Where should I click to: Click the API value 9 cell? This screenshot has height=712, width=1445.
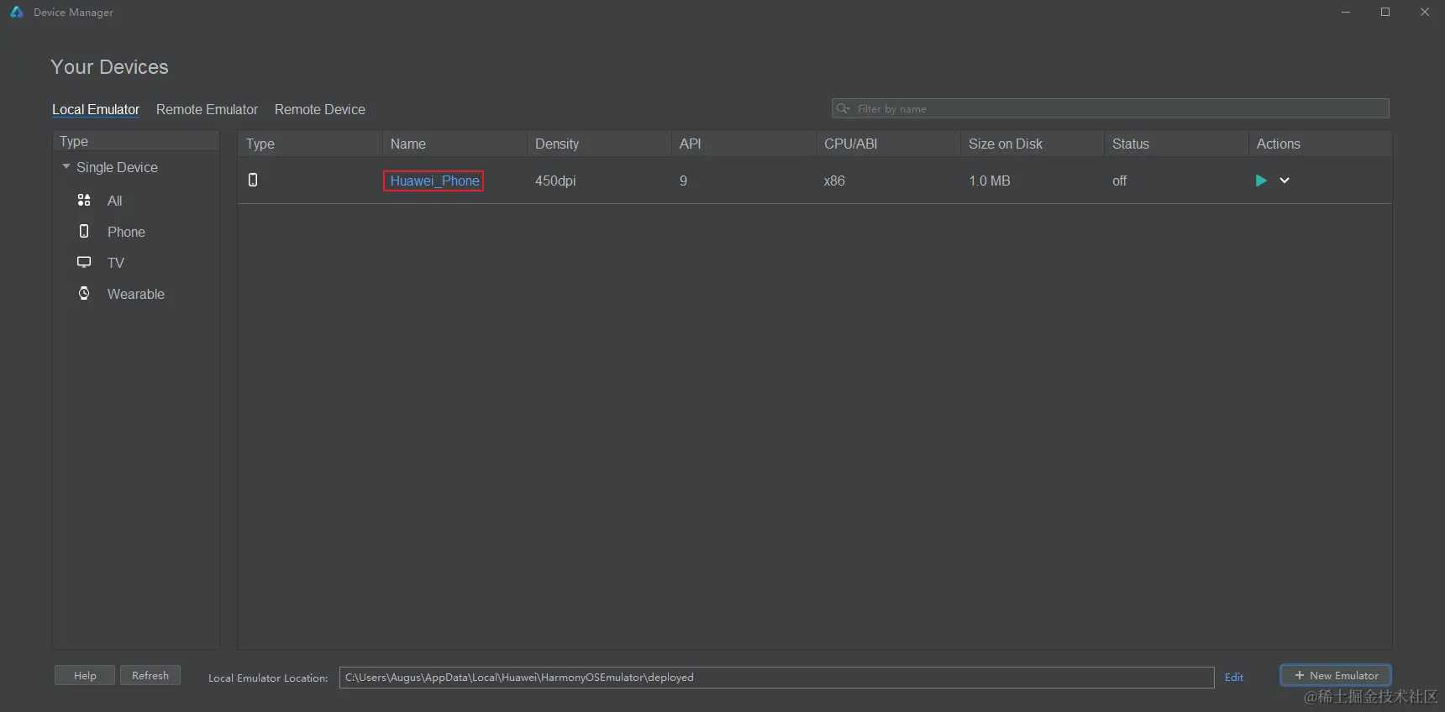click(683, 181)
